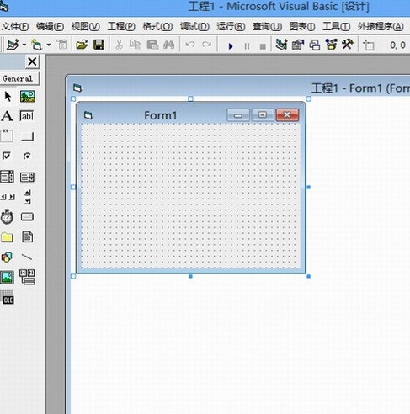Click the bottom-middle resize handle of Form1
Image resolution: width=410 pixels, height=414 pixels.
(190, 276)
